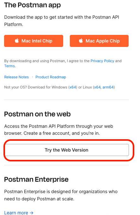Click the Postman Enterprise heading

pyautogui.click(x=36, y=179)
